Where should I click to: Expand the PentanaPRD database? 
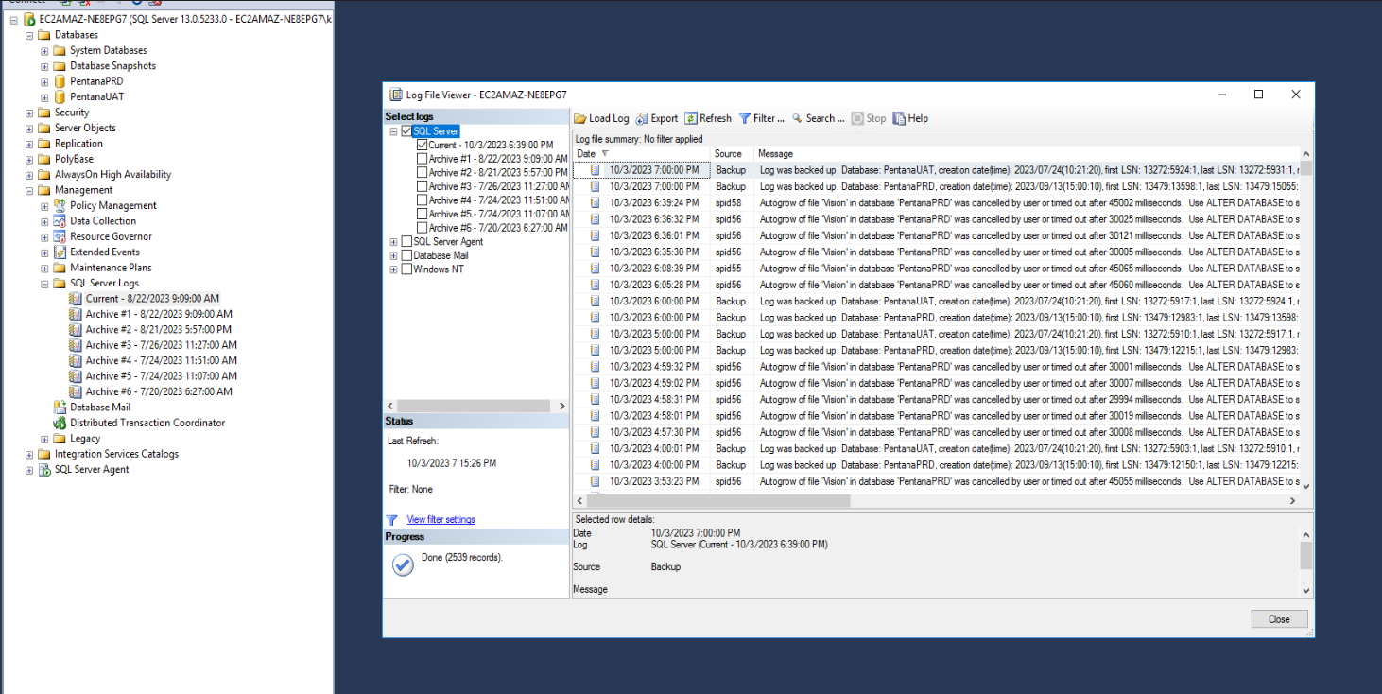pos(43,80)
